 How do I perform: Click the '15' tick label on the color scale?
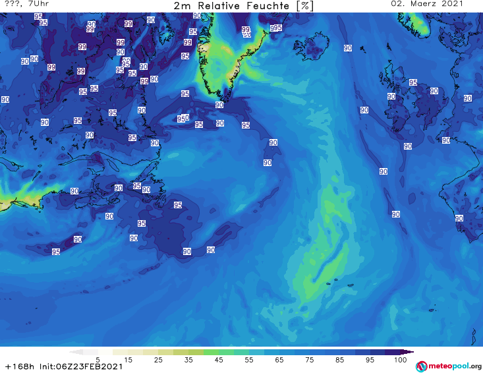point(128,360)
